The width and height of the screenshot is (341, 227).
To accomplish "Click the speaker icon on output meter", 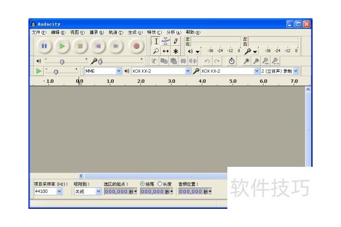I will pyautogui.click(x=190, y=51).
